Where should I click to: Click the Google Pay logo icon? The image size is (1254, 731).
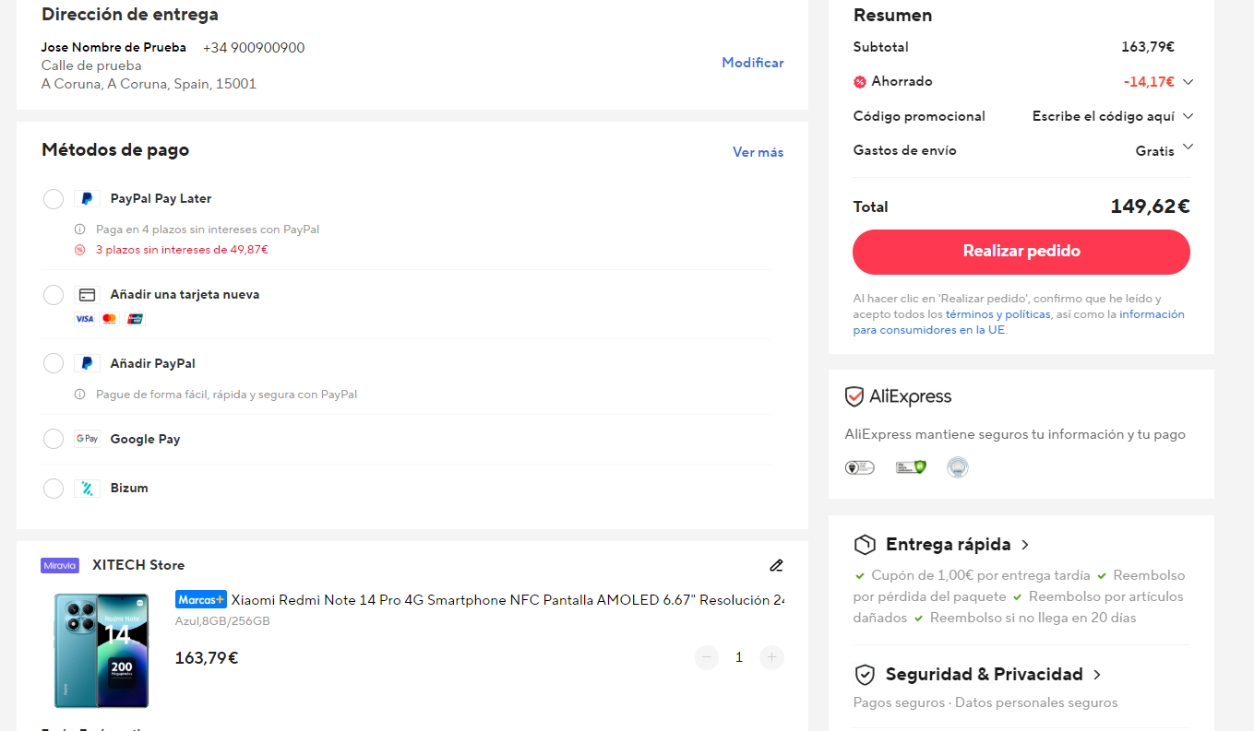tap(87, 439)
